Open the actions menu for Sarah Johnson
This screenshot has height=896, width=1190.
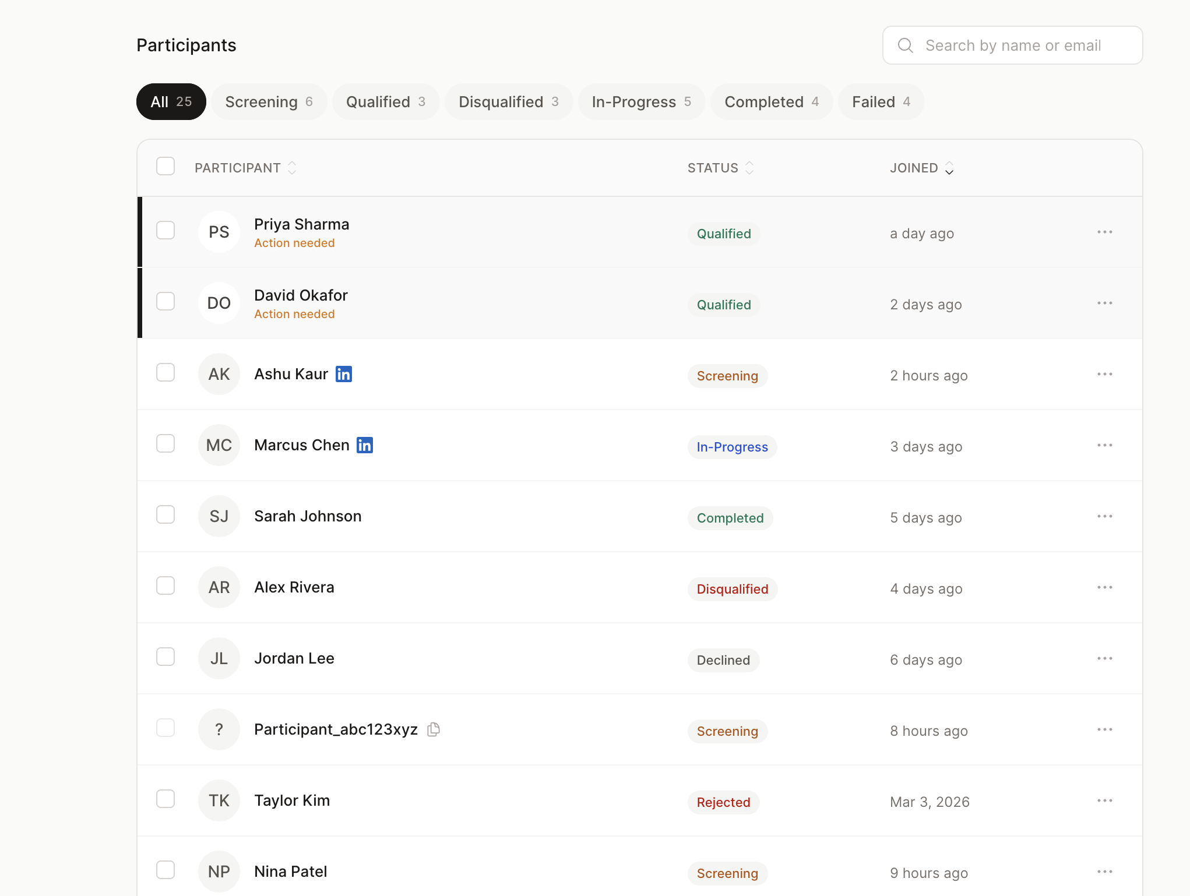pyautogui.click(x=1105, y=516)
